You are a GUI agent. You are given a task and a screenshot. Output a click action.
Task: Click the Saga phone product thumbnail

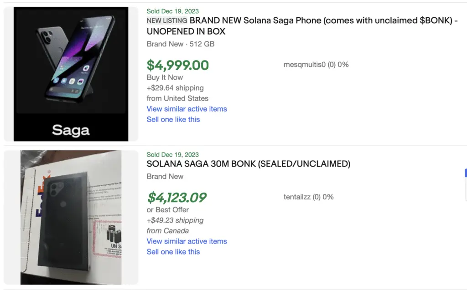[71, 73]
